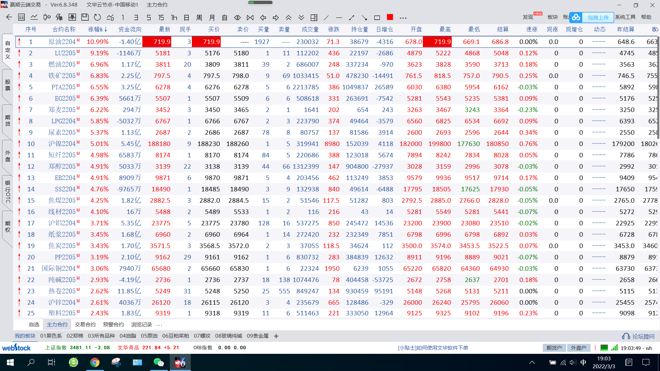Select the 1-minute period button
This screenshot has width=660, height=371.
tap(123, 18)
